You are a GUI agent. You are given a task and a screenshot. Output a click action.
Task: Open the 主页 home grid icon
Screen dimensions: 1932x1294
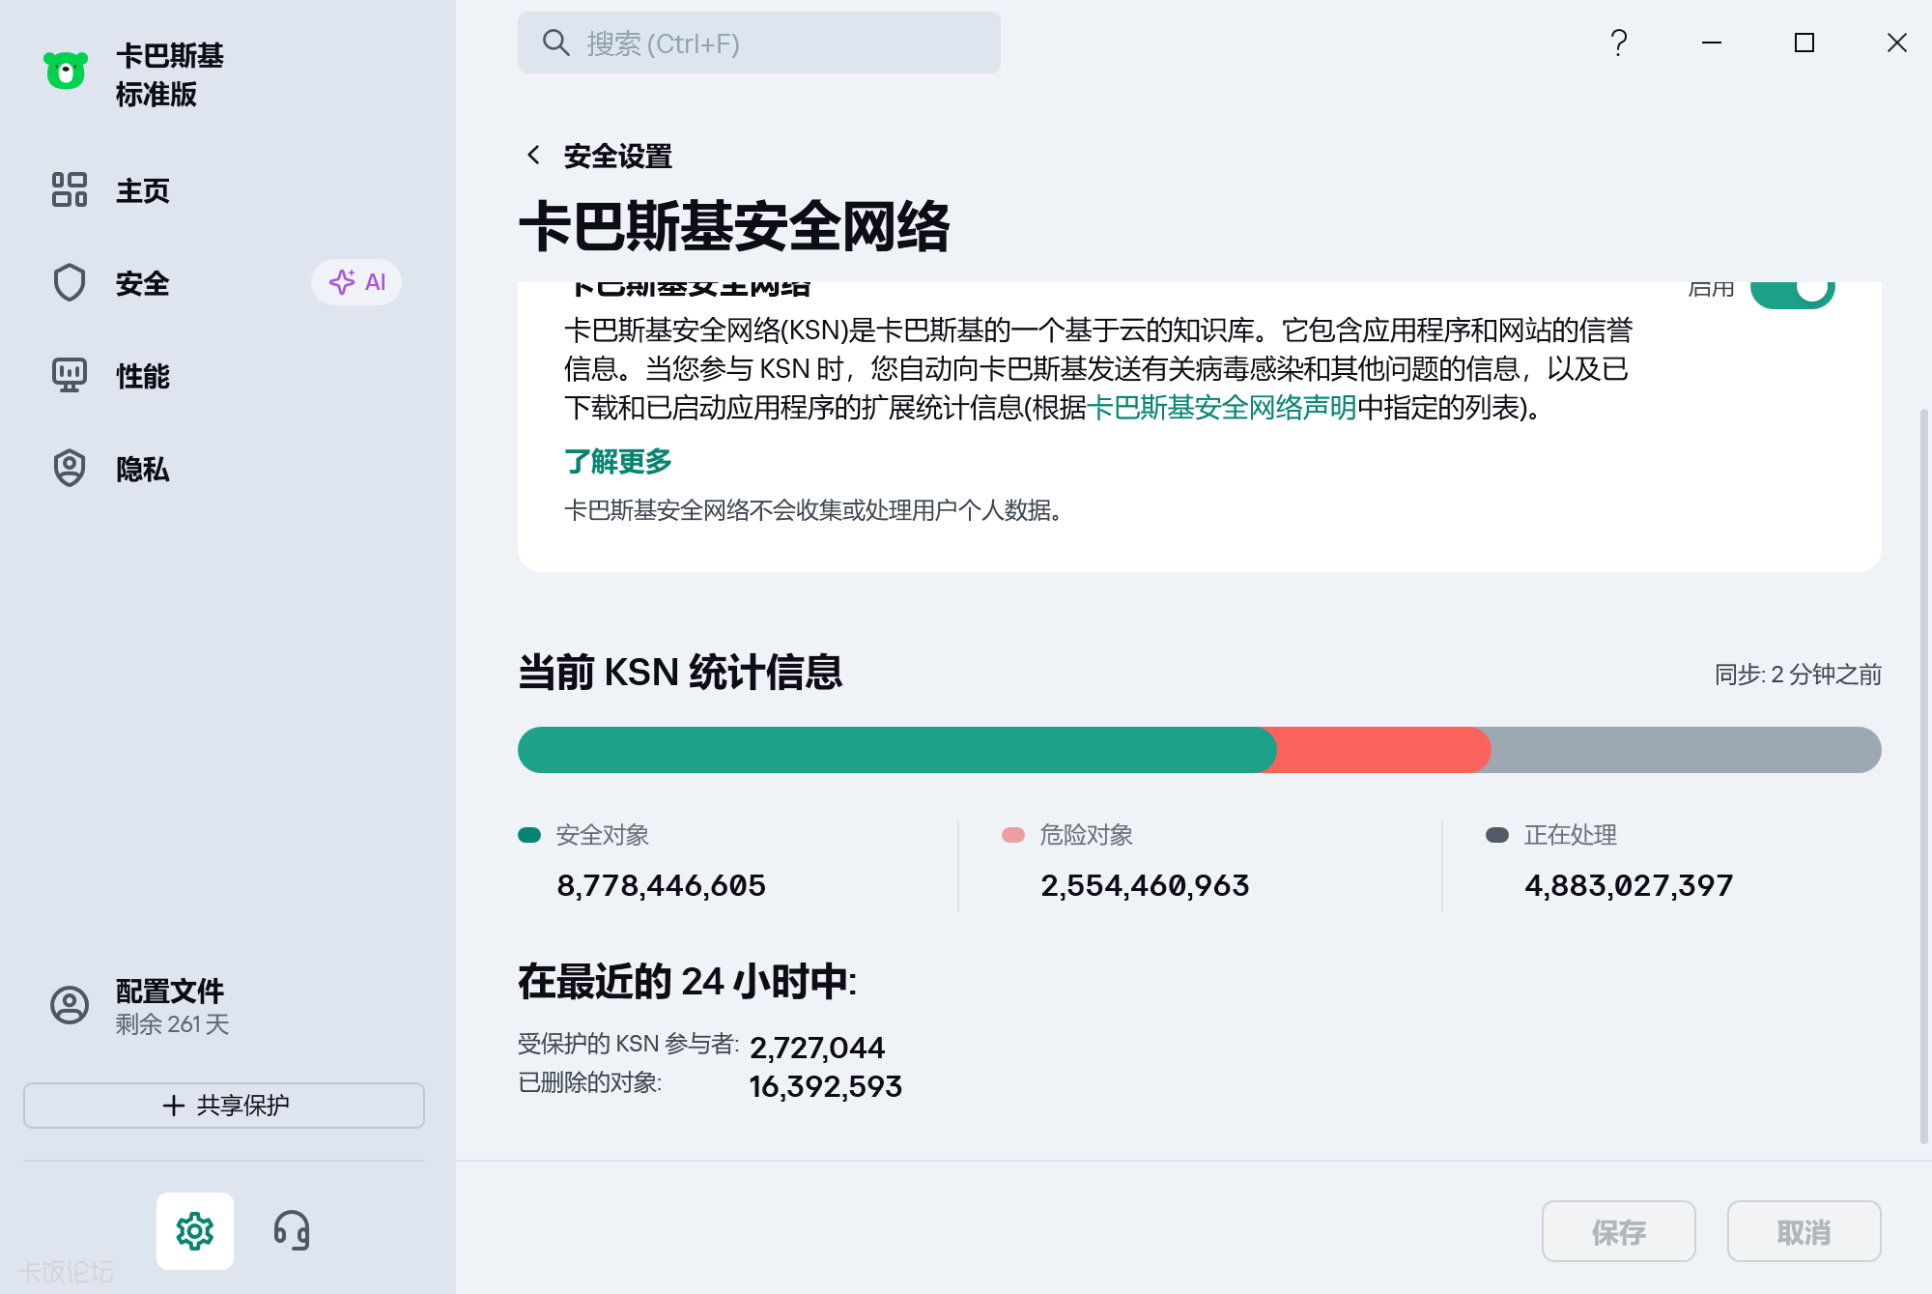click(70, 189)
